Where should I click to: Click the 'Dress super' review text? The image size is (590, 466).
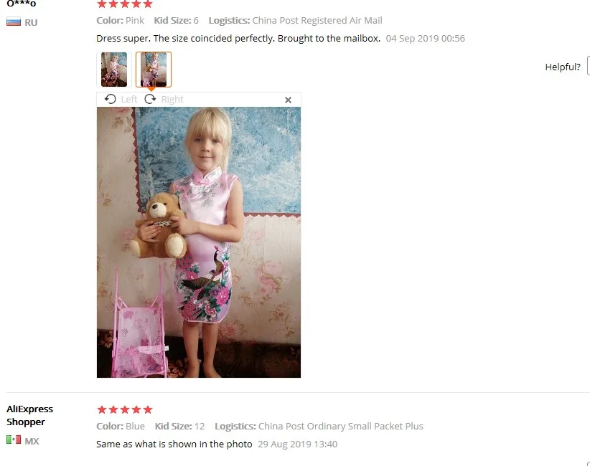point(238,38)
